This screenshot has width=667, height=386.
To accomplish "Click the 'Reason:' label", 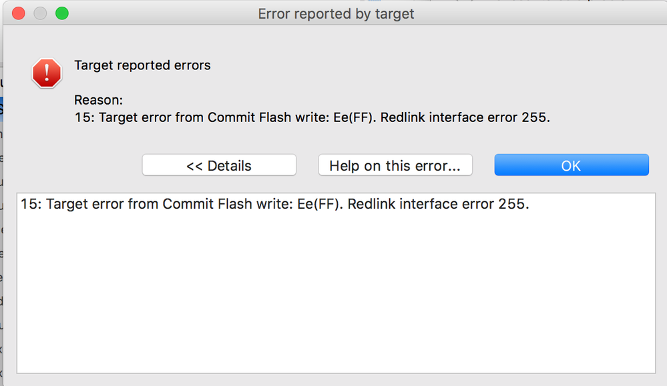I will (x=98, y=100).
